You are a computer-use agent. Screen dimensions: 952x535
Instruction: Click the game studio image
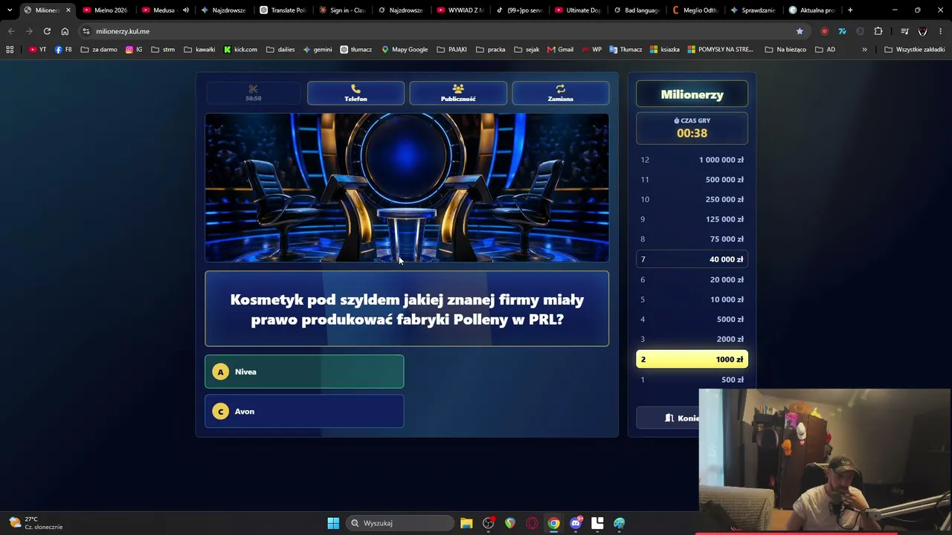coord(407,187)
